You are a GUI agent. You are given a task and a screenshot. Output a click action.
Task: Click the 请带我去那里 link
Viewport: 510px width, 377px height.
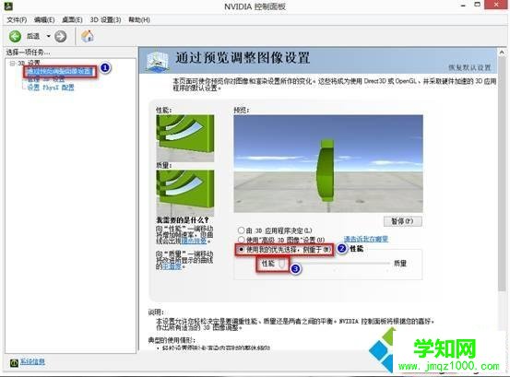[x=366, y=240]
